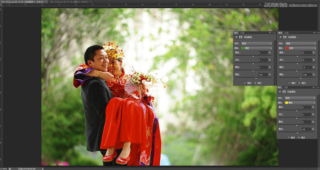
Task: Click 黄色 value field in green panel
Action: (263, 67)
